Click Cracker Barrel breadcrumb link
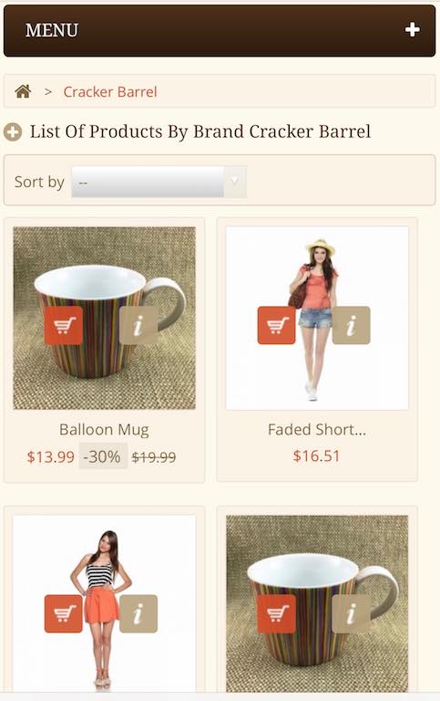This screenshot has width=440, height=701. 110,91
